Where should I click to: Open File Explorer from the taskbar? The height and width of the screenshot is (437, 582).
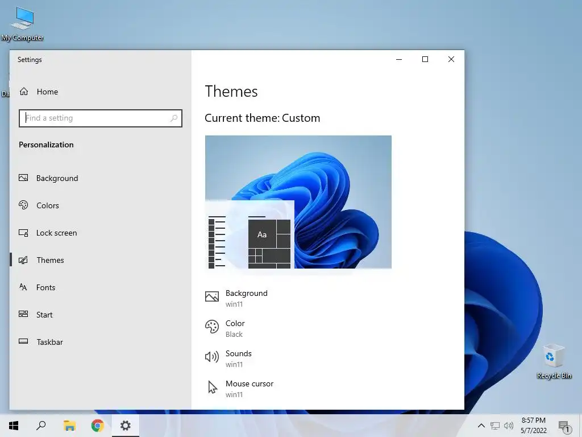(x=69, y=426)
